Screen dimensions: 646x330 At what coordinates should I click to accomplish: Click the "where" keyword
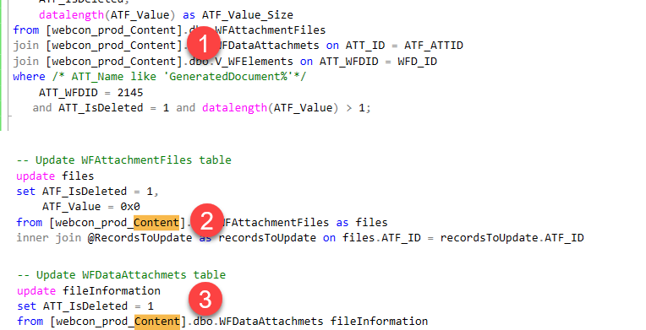29,77
